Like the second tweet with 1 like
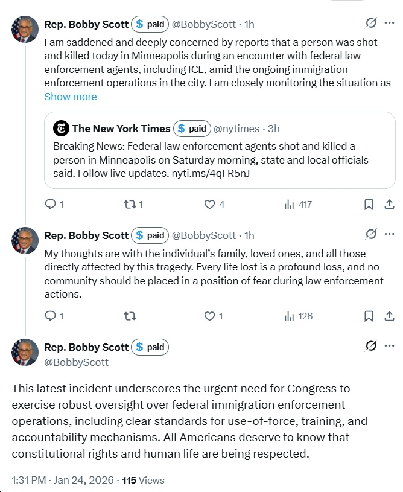The image size is (403, 492). (x=210, y=316)
